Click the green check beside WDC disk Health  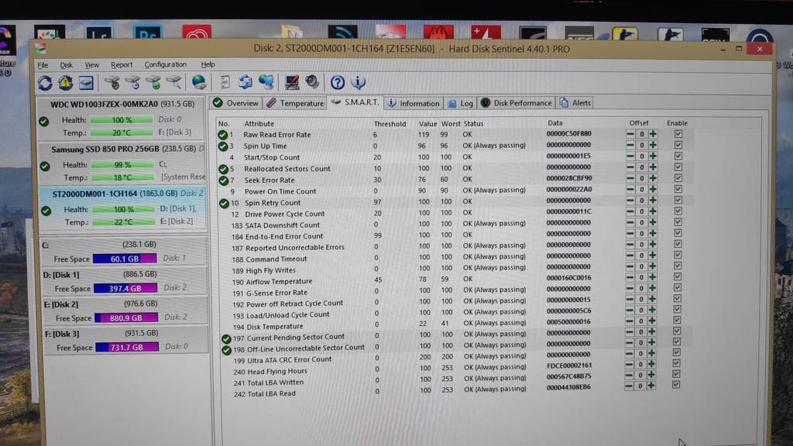[x=44, y=122]
